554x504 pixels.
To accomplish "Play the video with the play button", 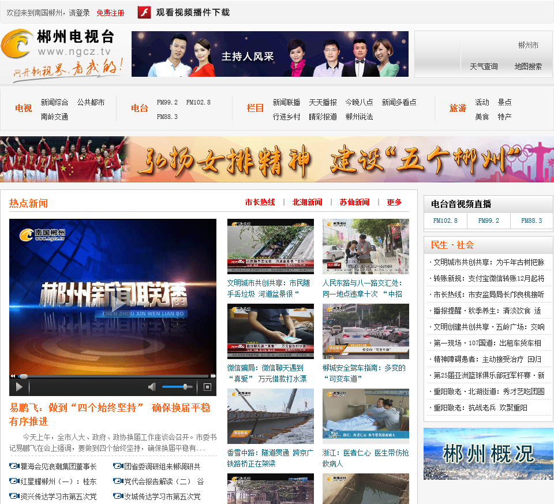I will tap(19, 387).
